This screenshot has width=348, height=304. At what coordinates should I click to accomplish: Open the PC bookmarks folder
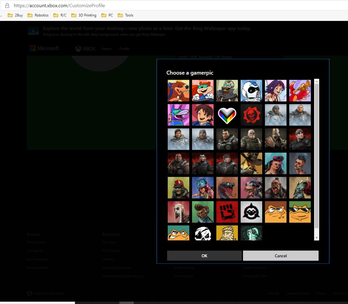pyautogui.click(x=107, y=15)
